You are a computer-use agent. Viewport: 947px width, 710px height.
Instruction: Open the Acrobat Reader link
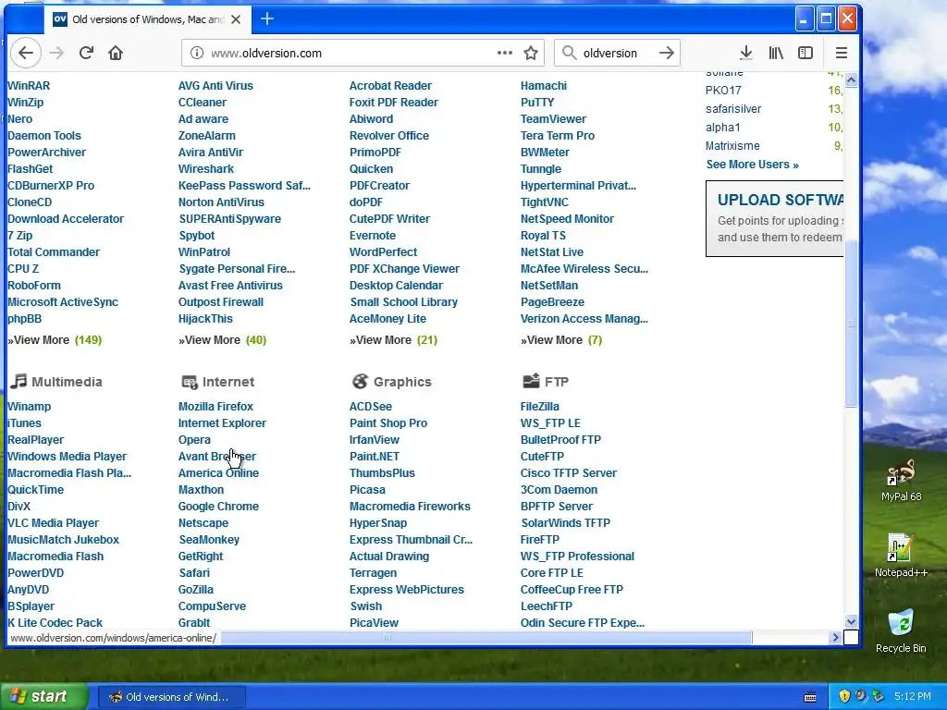[390, 86]
